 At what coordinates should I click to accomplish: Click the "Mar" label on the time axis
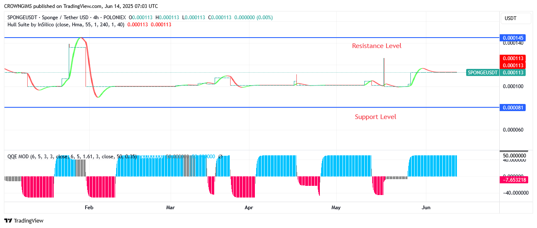pos(170,207)
